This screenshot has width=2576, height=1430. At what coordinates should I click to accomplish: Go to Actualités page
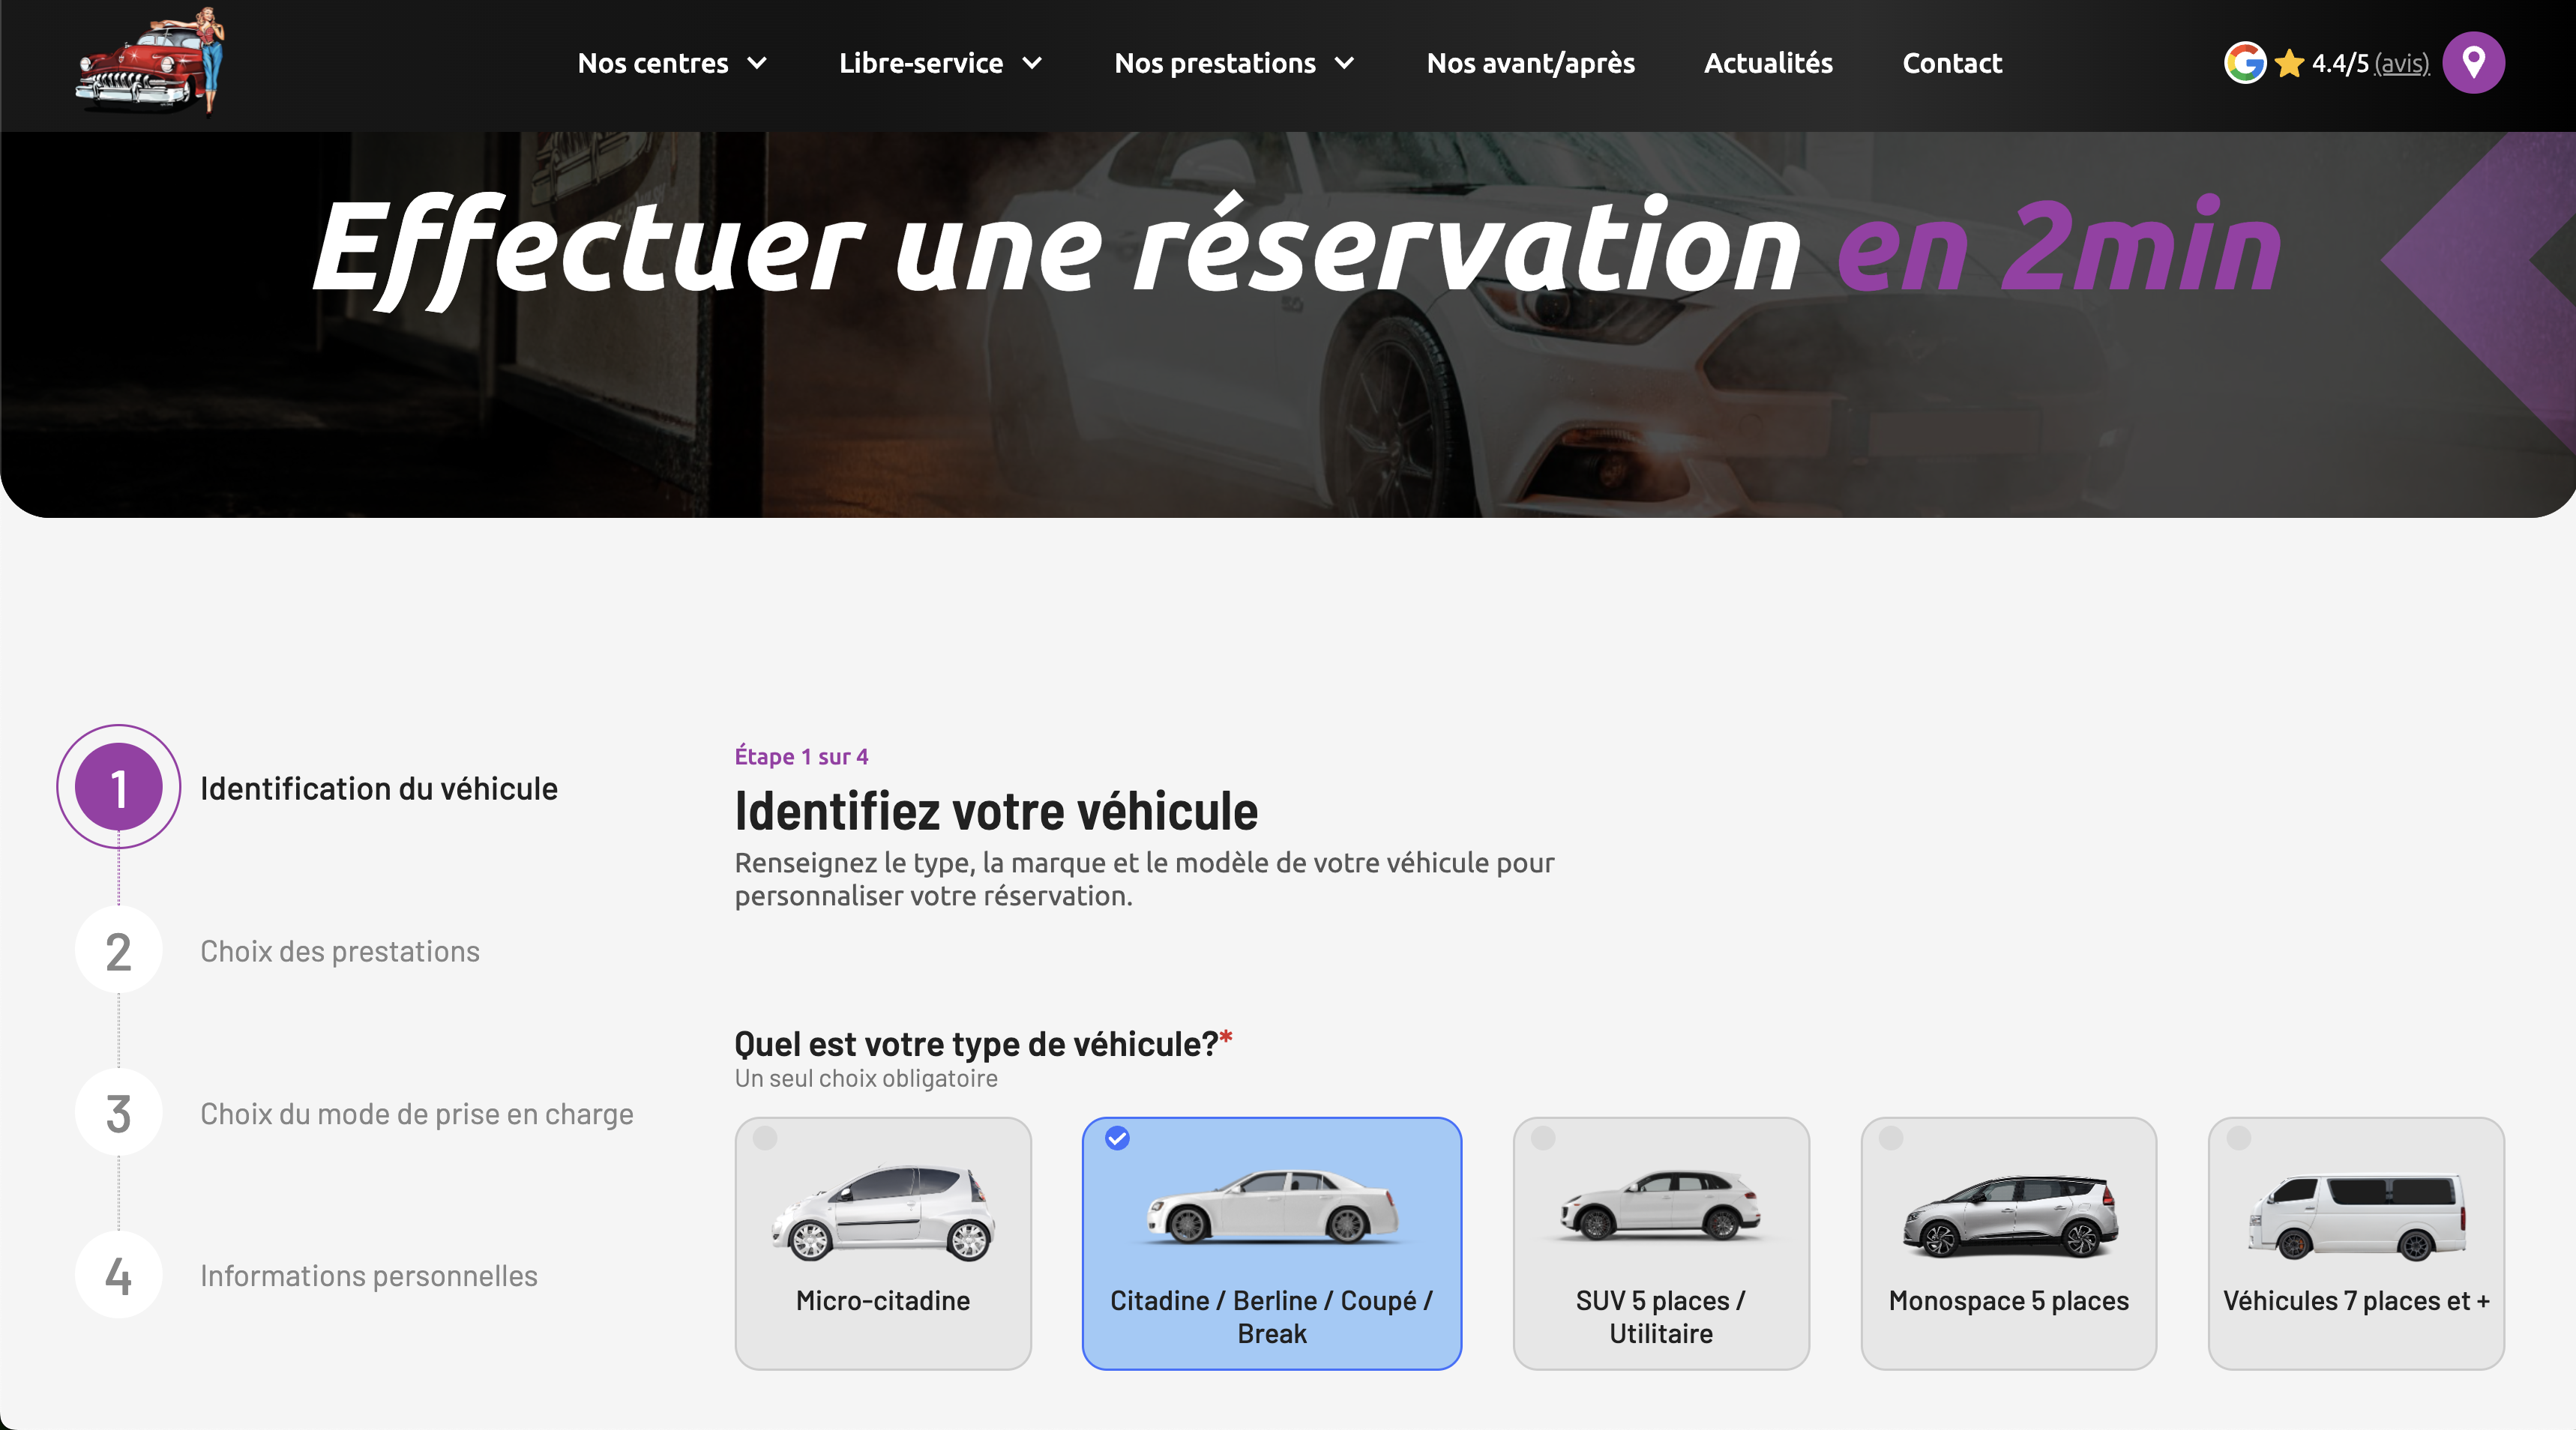pyautogui.click(x=1768, y=63)
